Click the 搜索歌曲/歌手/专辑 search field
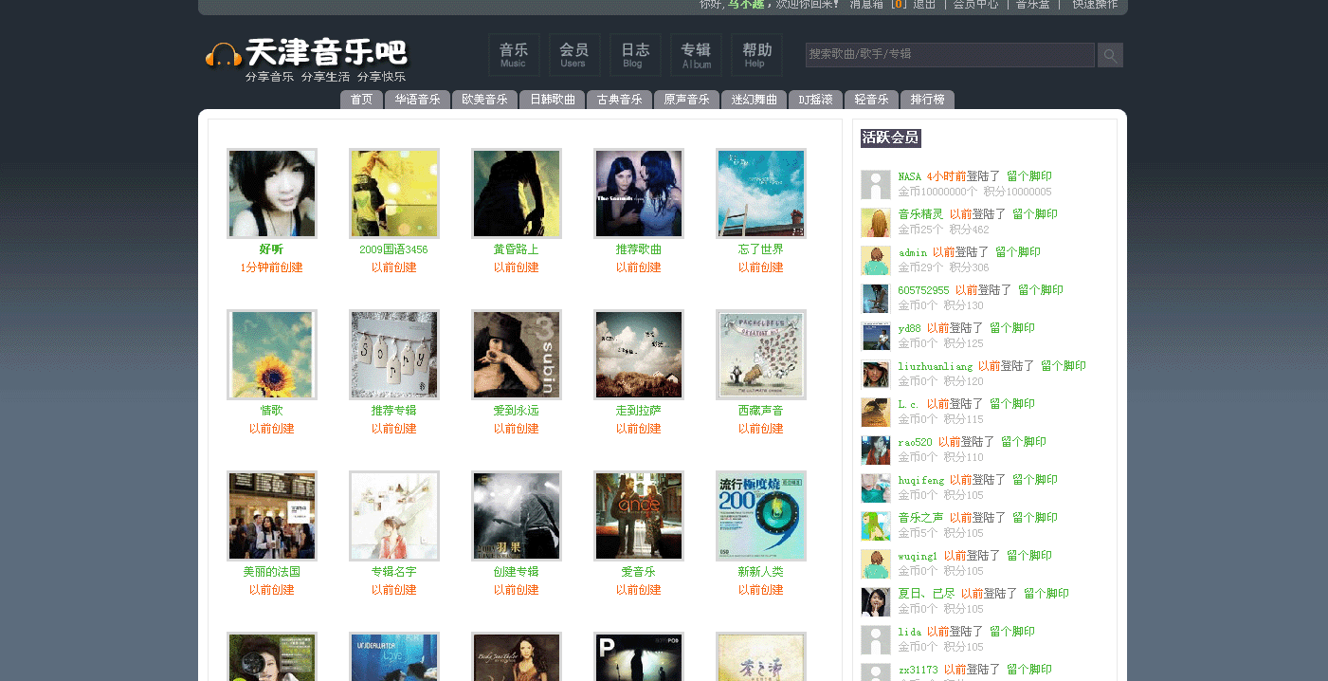 click(950, 55)
